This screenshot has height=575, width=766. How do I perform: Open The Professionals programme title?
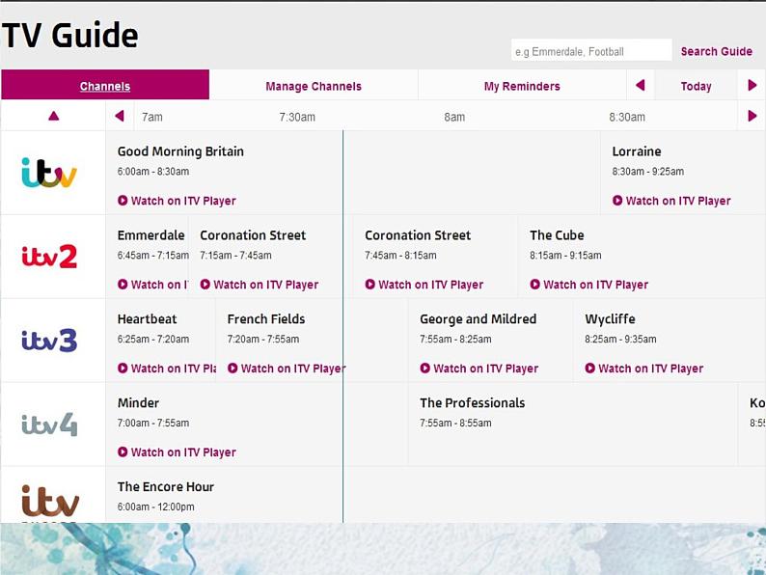[x=473, y=403]
